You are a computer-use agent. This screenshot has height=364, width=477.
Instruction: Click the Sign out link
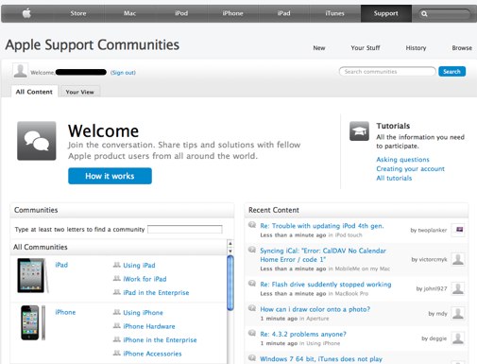coord(123,73)
